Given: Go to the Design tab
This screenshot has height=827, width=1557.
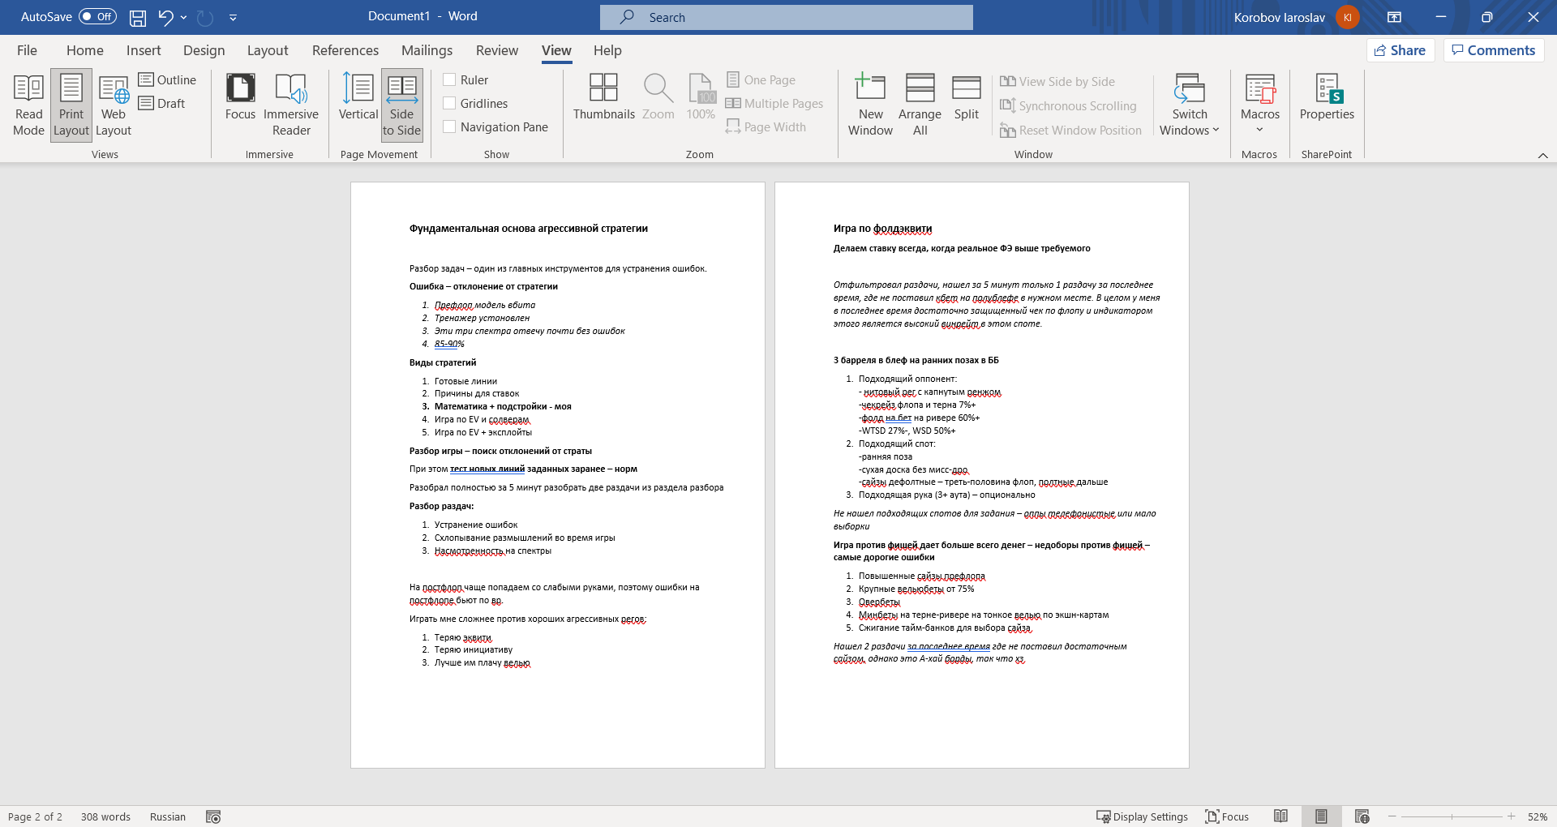Looking at the screenshot, I should [x=204, y=50].
